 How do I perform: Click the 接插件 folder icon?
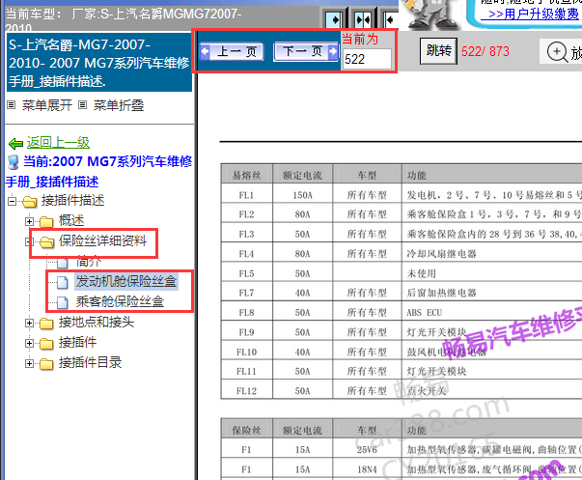[46, 344]
